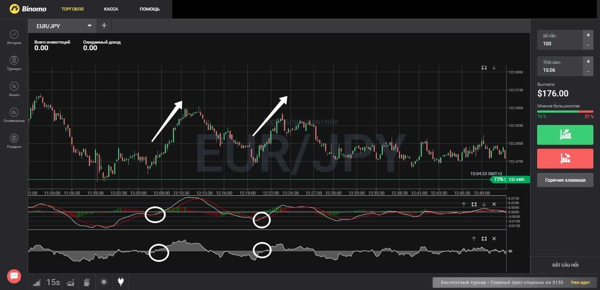Click the Горячие клавиши button

[565, 180]
